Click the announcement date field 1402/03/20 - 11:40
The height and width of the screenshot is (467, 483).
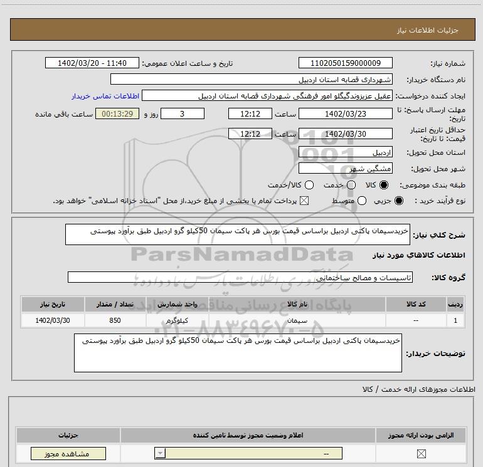click(x=92, y=63)
